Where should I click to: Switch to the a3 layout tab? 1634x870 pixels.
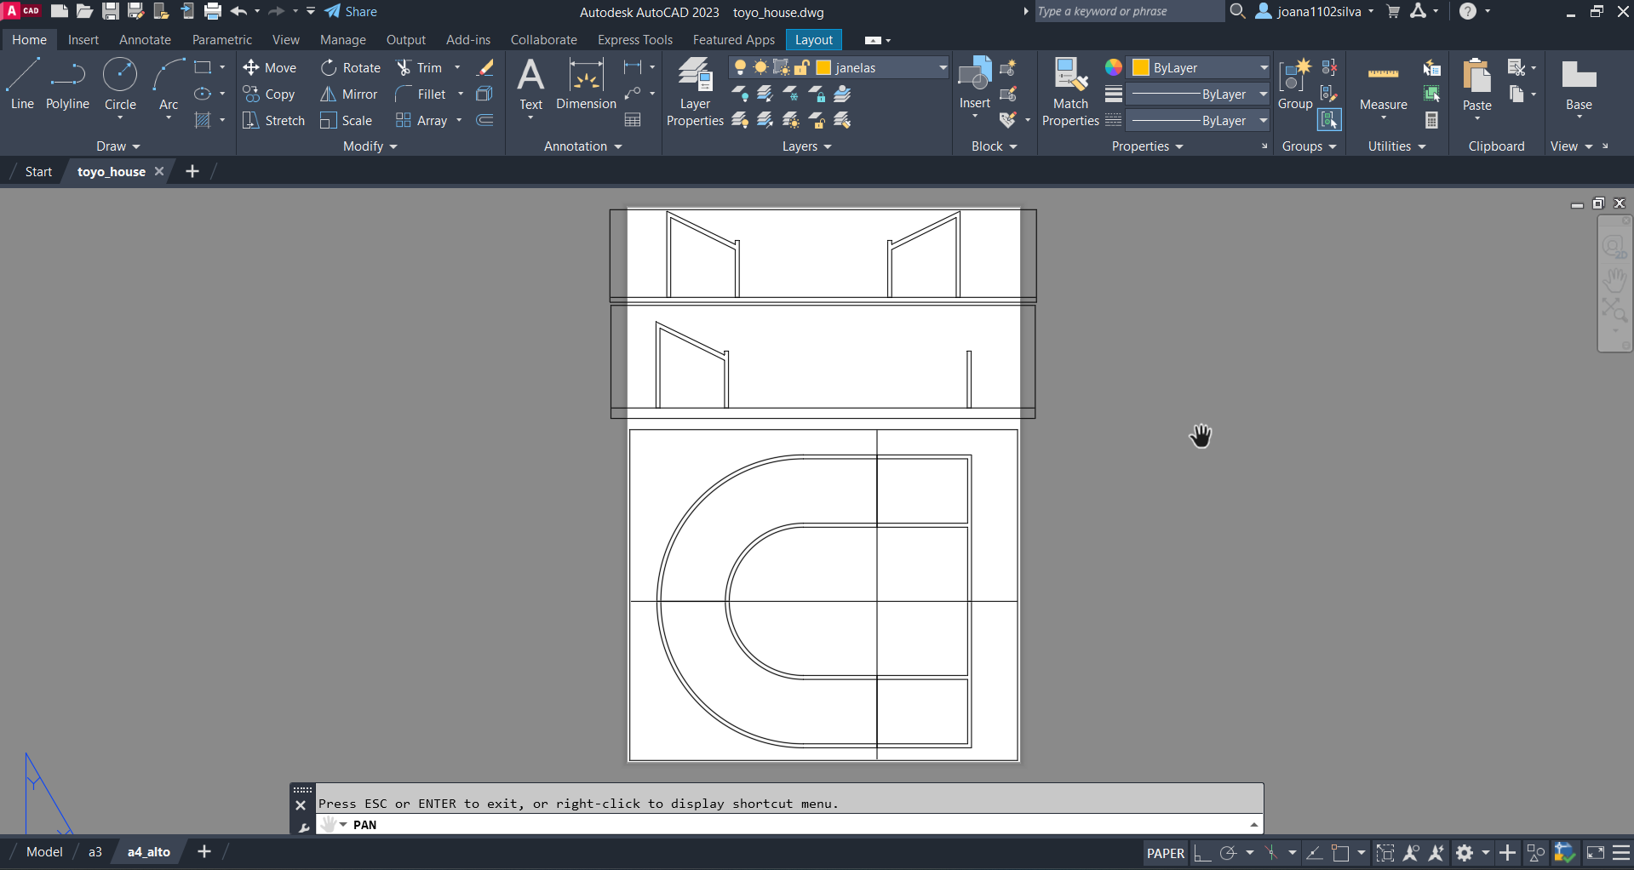coord(95,852)
